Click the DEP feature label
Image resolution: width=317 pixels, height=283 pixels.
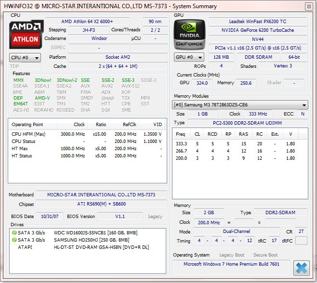[x=18, y=98]
